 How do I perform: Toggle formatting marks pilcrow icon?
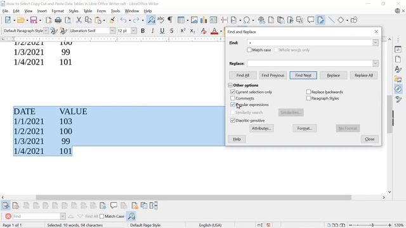coord(170,20)
